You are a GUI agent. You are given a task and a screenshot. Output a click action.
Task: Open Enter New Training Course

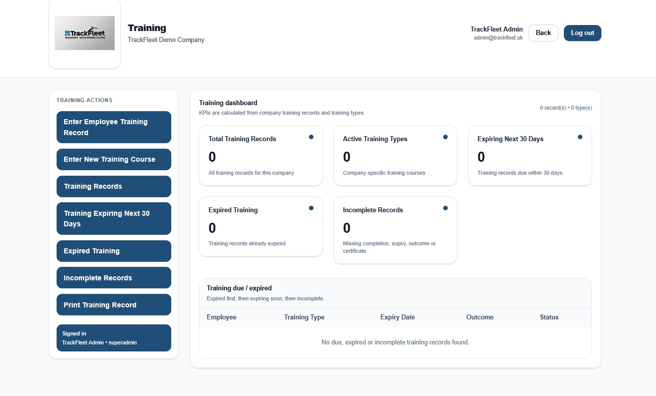[114, 159]
